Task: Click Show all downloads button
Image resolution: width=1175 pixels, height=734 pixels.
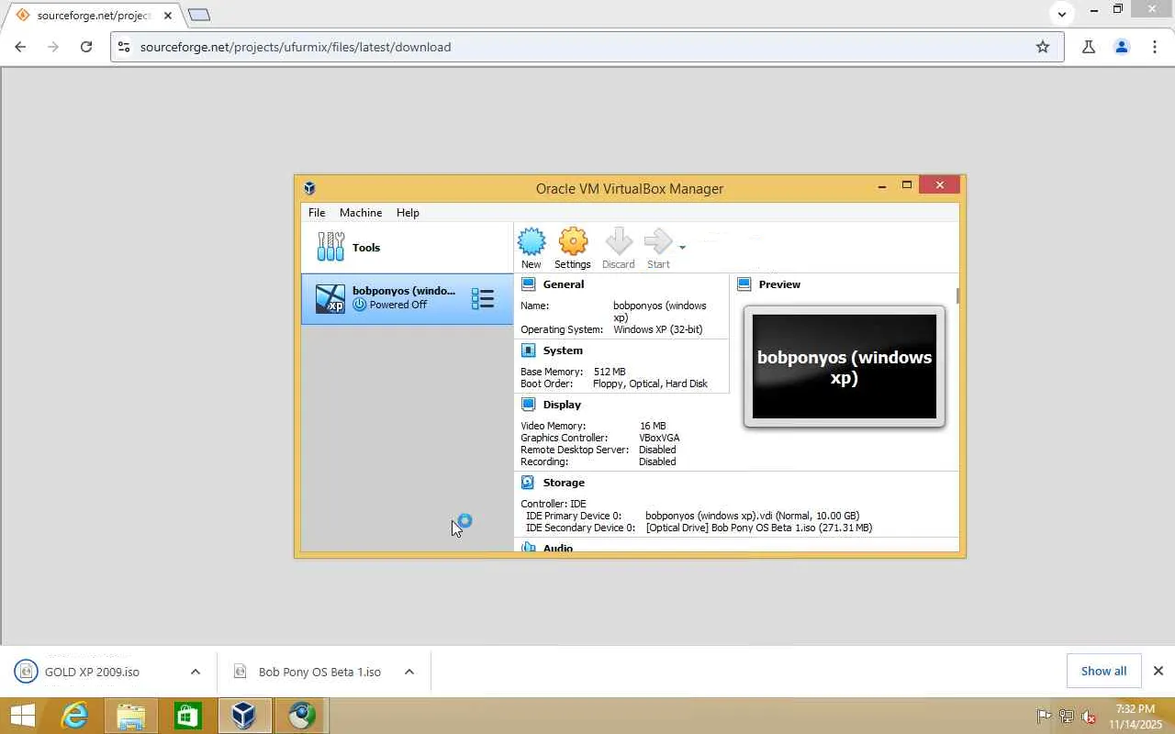Action: 1103,671
